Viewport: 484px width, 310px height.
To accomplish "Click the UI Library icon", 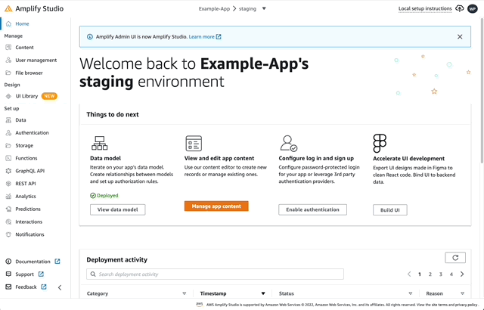I will point(8,96).
